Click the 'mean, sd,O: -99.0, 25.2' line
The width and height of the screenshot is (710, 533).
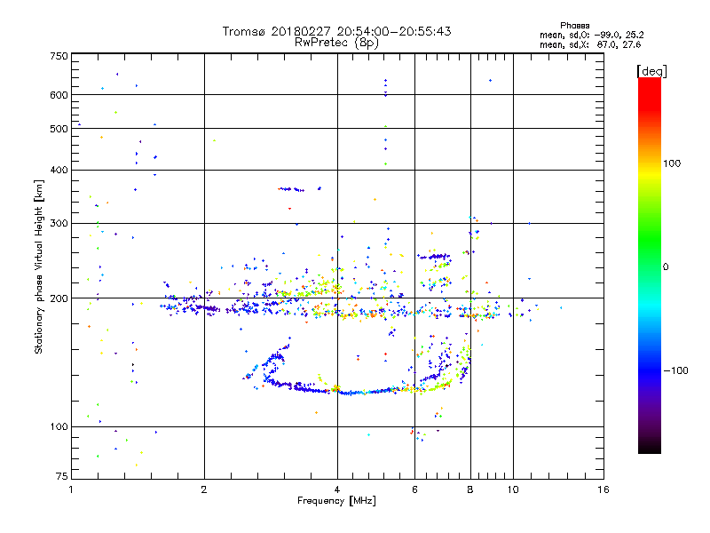[x=591, y=35]
